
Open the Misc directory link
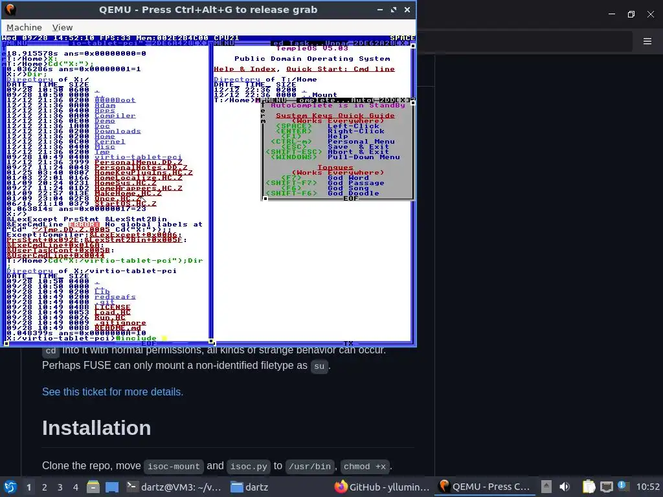pos(105,147)
